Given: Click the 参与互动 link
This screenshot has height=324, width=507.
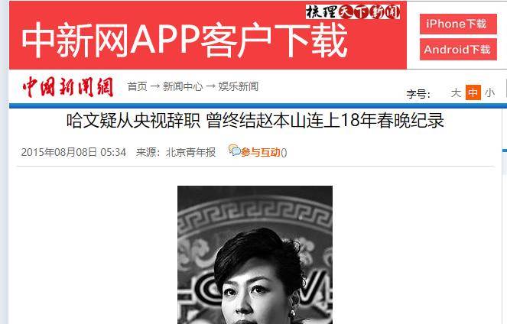Looking at the screenshot, I should click(261, 152).
